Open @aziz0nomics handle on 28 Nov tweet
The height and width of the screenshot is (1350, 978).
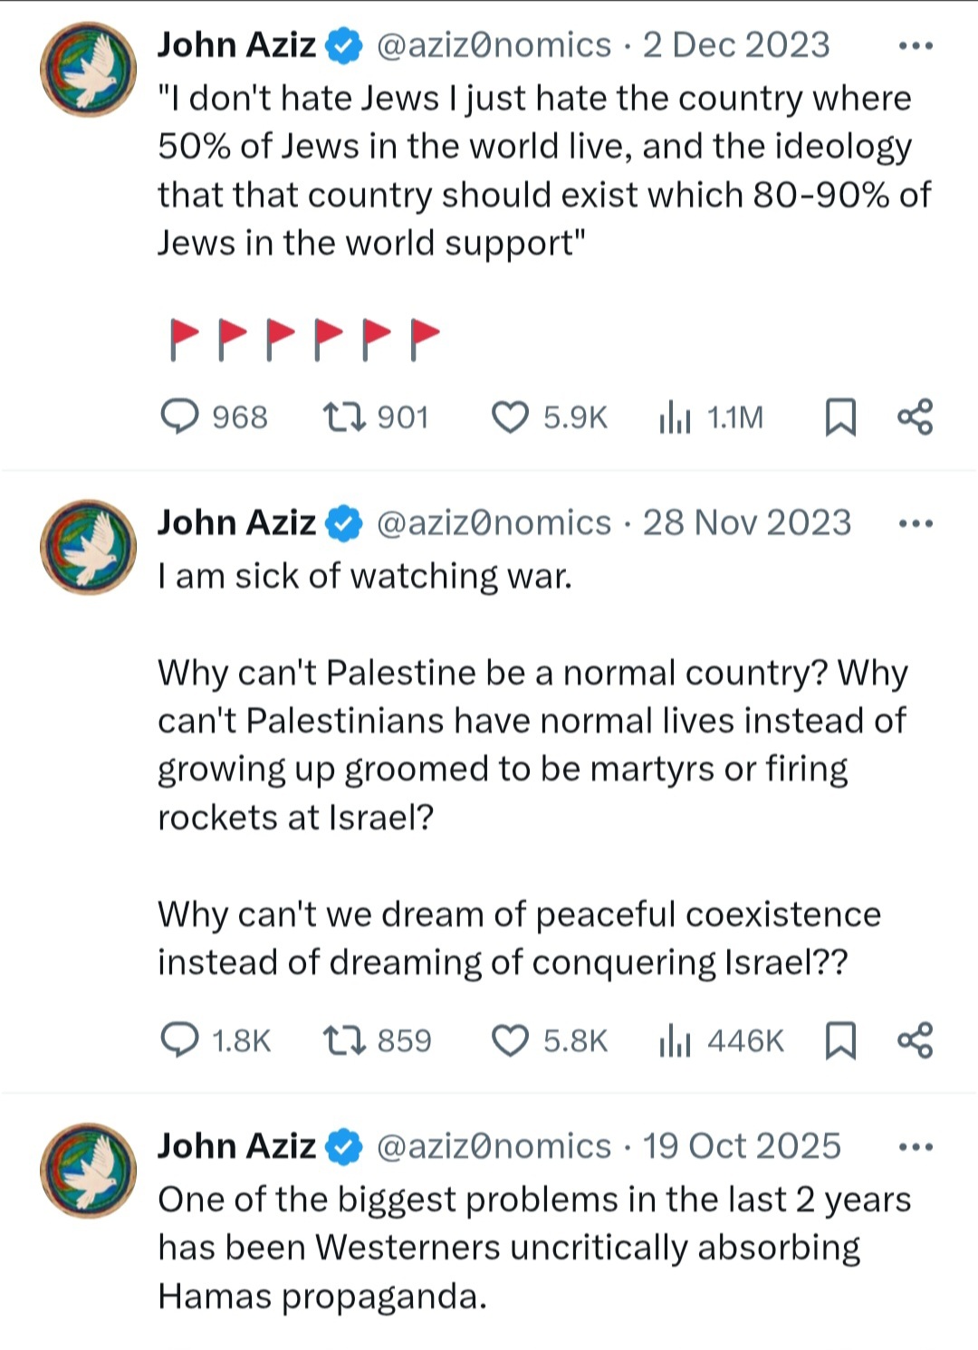pyautogui.click(x=494, y=523)
